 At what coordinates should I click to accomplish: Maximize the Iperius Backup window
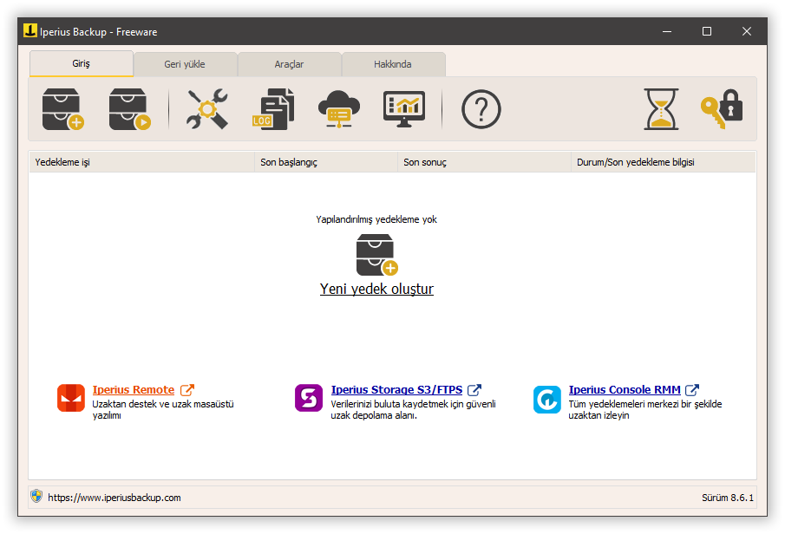tap(706, 31)
